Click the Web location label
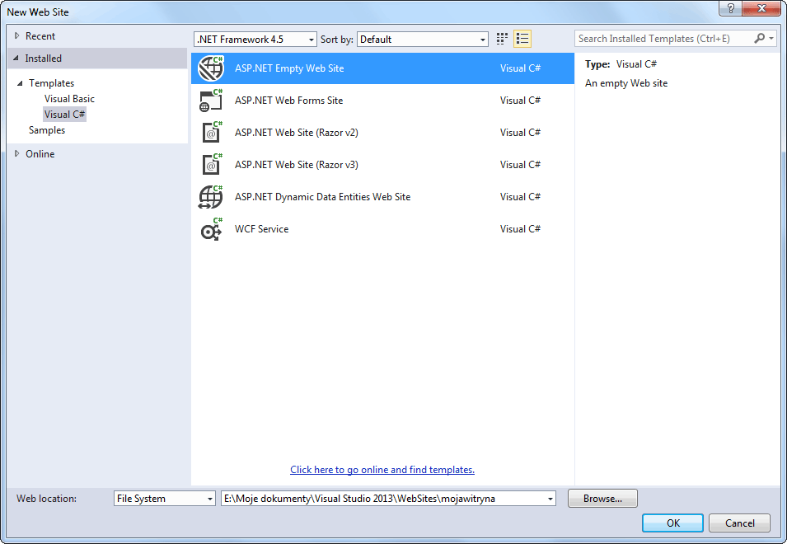This screenshot has width=787, height=544. pos(47,499)
